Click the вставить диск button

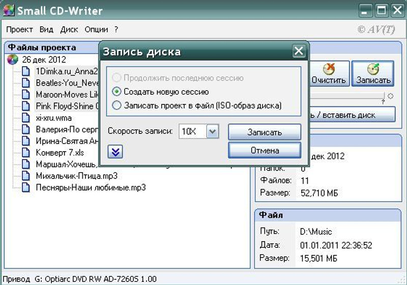pos(352,115)
